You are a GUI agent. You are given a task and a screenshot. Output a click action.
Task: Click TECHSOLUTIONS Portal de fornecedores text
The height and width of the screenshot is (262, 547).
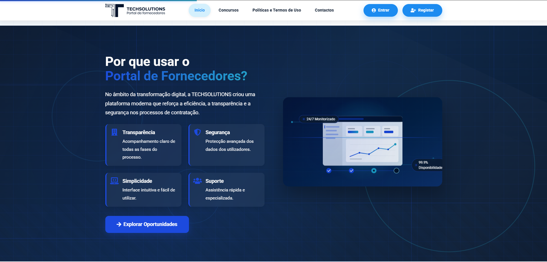[146, 11]
